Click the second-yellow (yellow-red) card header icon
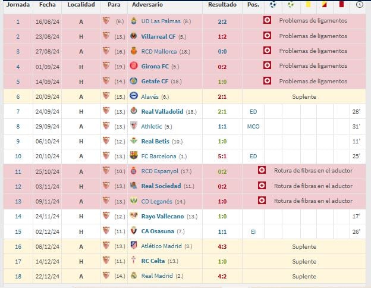This screenshot has width=371, height=288. coord(325,4)
